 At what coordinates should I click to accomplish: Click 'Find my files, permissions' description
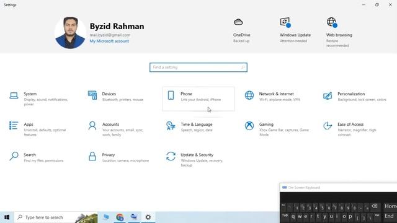43,160
